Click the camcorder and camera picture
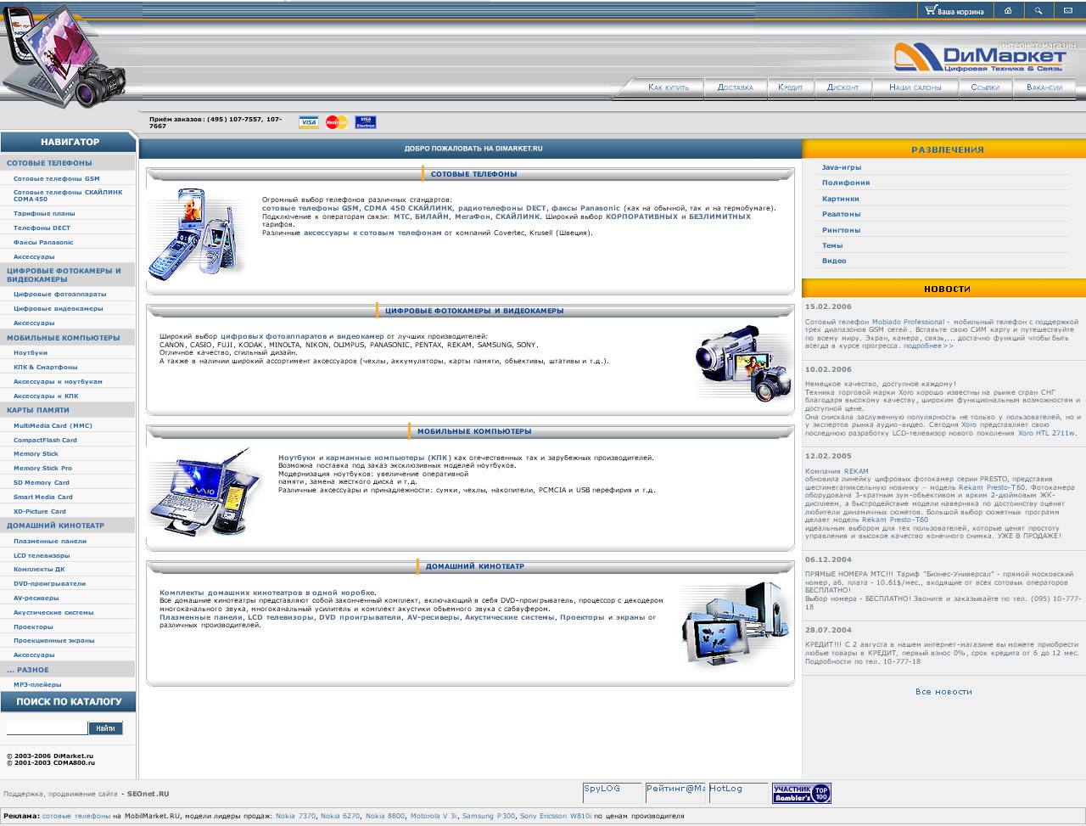 coord(742,363)
